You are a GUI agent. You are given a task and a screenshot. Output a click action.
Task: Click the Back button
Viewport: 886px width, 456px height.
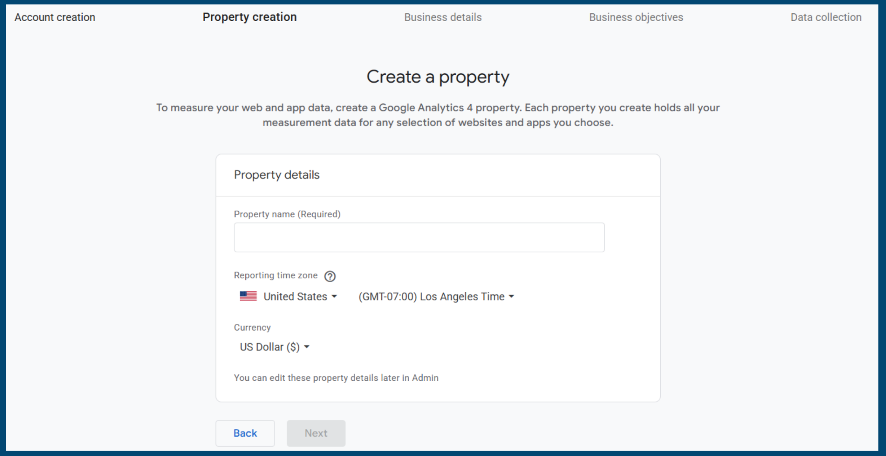[245, 433]
